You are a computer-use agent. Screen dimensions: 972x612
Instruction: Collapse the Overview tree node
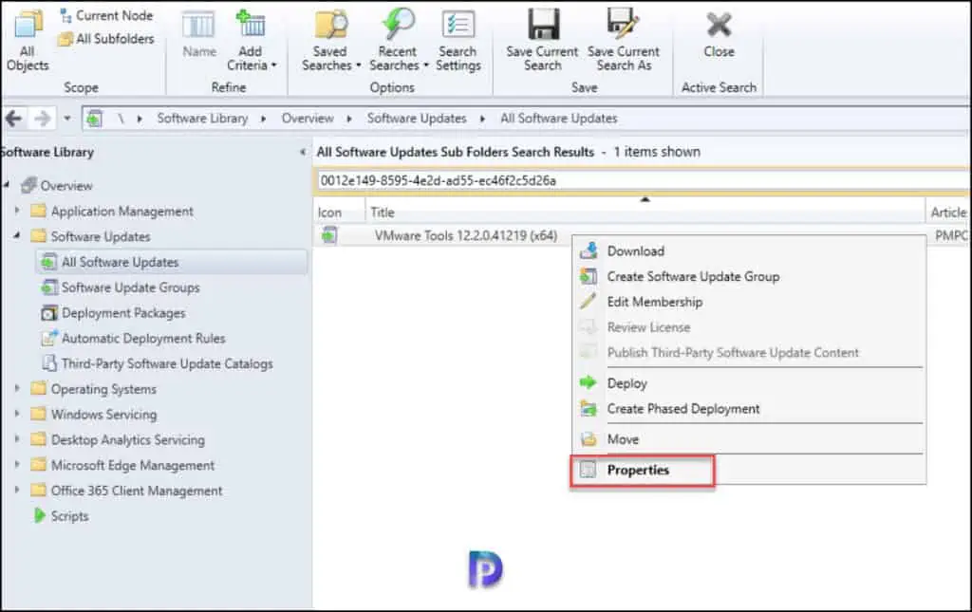click(7, 185)
